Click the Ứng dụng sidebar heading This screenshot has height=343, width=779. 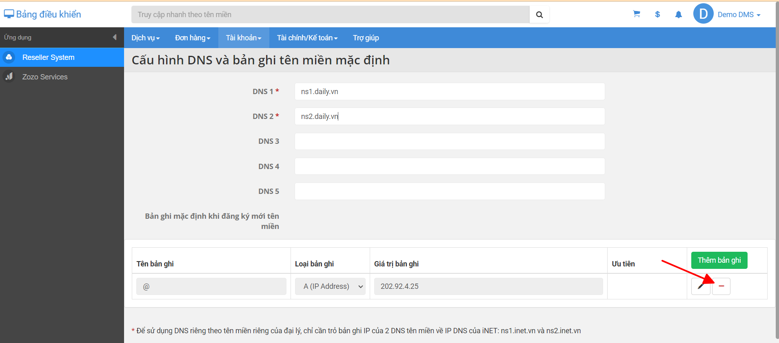pyautogui.click(x=18, y=37)
